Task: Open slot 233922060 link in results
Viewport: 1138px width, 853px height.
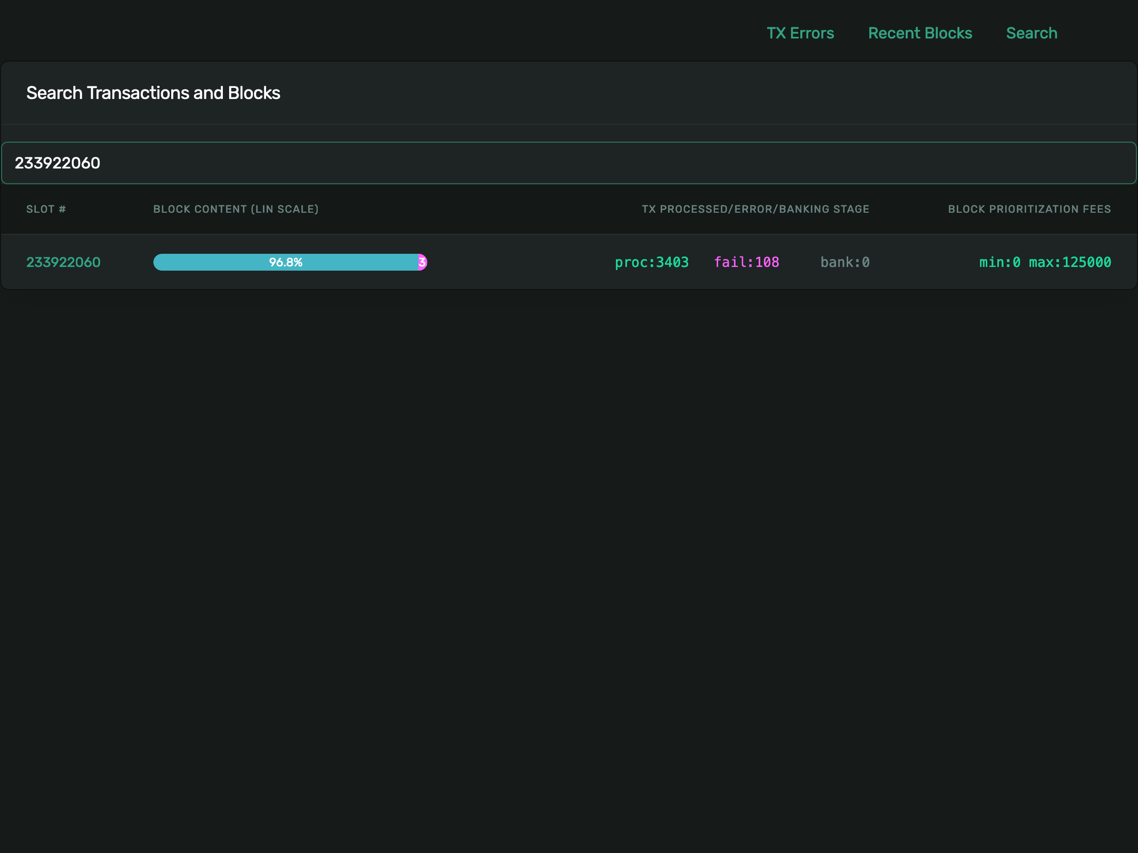Action: 63,262
